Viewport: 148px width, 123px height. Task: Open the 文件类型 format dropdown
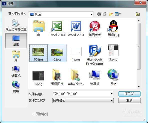click(83, 100)
